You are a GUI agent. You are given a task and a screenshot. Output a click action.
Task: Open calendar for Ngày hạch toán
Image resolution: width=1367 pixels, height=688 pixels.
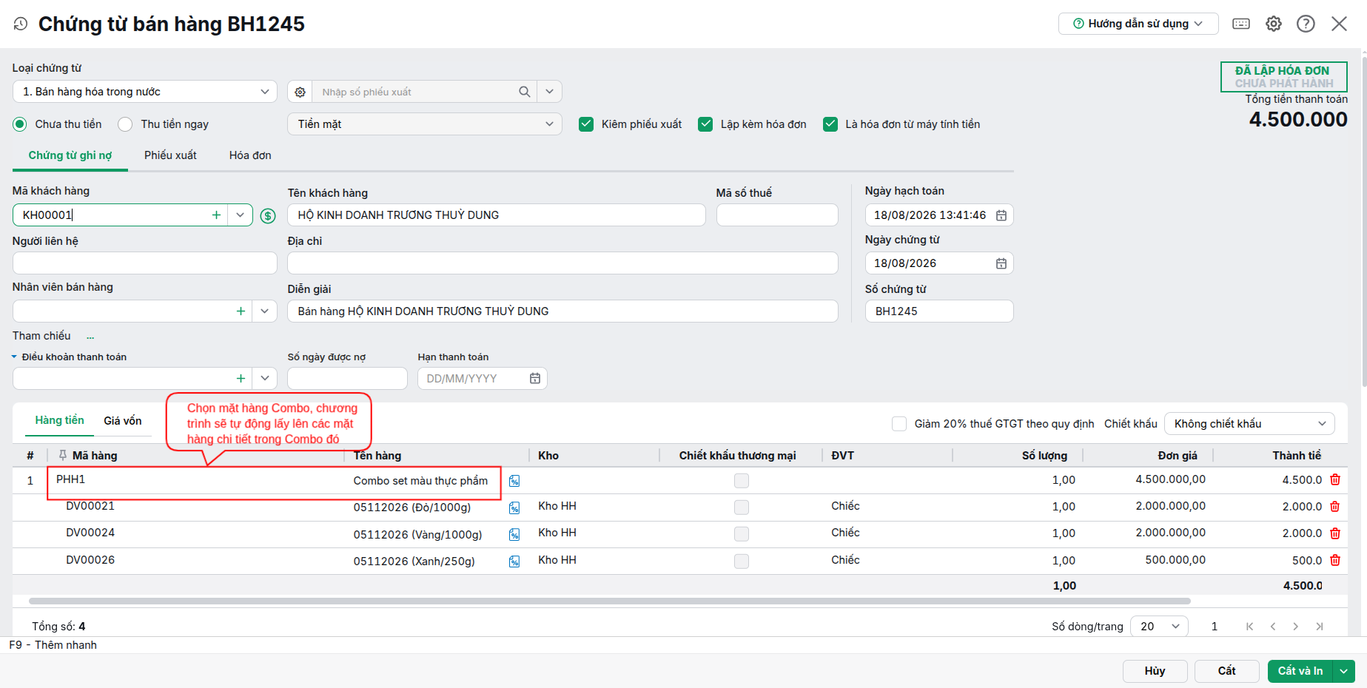coord(1001,215)
